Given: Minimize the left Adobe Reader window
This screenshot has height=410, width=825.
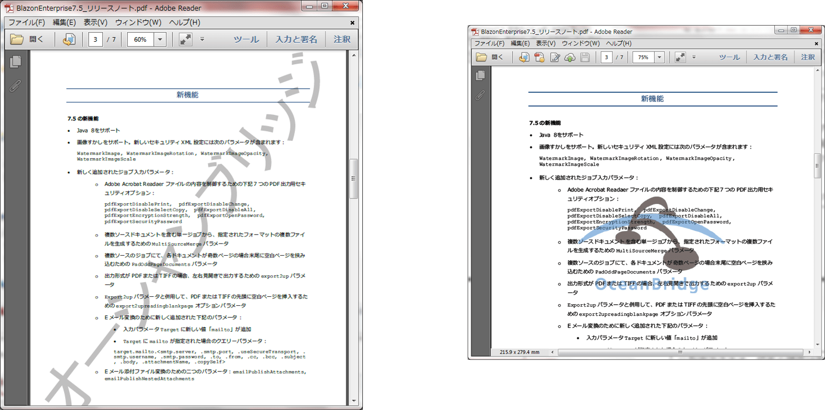Looking at the screenshot, I should (x=309, y=6).
